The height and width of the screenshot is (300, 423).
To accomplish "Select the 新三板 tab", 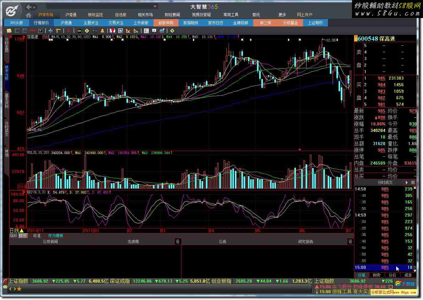I will 265,23.
